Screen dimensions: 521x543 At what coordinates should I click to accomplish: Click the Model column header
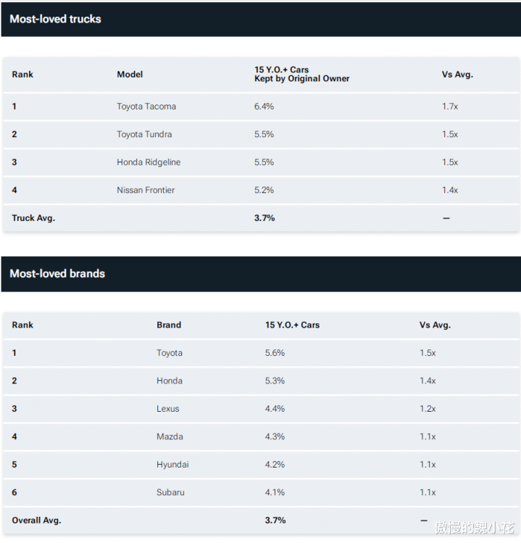coord(130,74)
